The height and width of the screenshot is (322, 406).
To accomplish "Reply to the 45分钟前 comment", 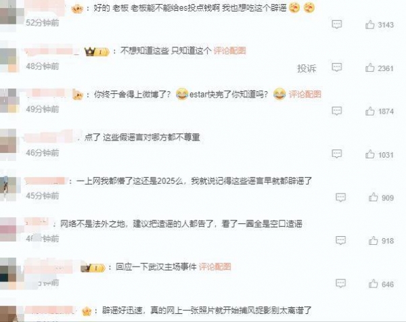I will (340, 198).
